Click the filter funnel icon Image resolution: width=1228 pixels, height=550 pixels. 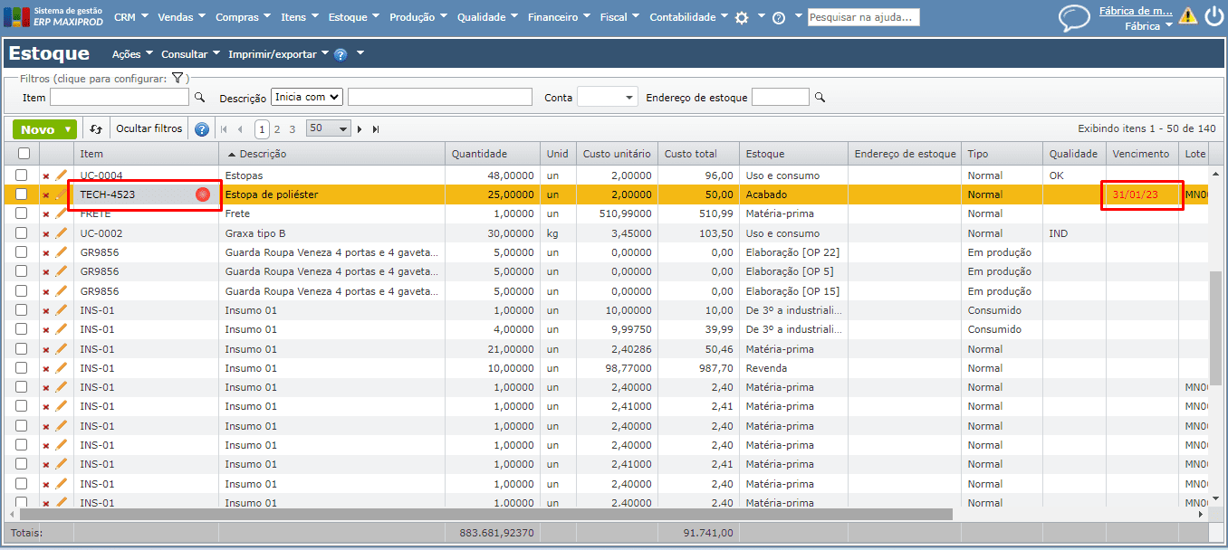(x=177, y=79)
